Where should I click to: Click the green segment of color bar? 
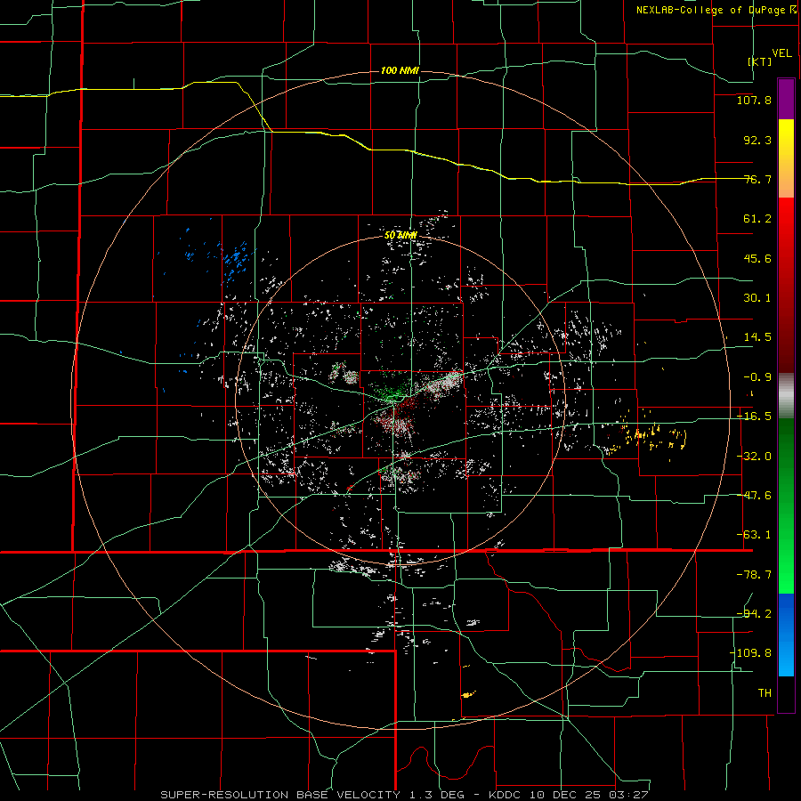click(786, 506)
